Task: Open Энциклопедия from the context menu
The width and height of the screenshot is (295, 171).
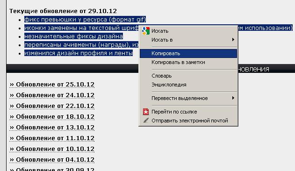Action: [x=188, y=85]
